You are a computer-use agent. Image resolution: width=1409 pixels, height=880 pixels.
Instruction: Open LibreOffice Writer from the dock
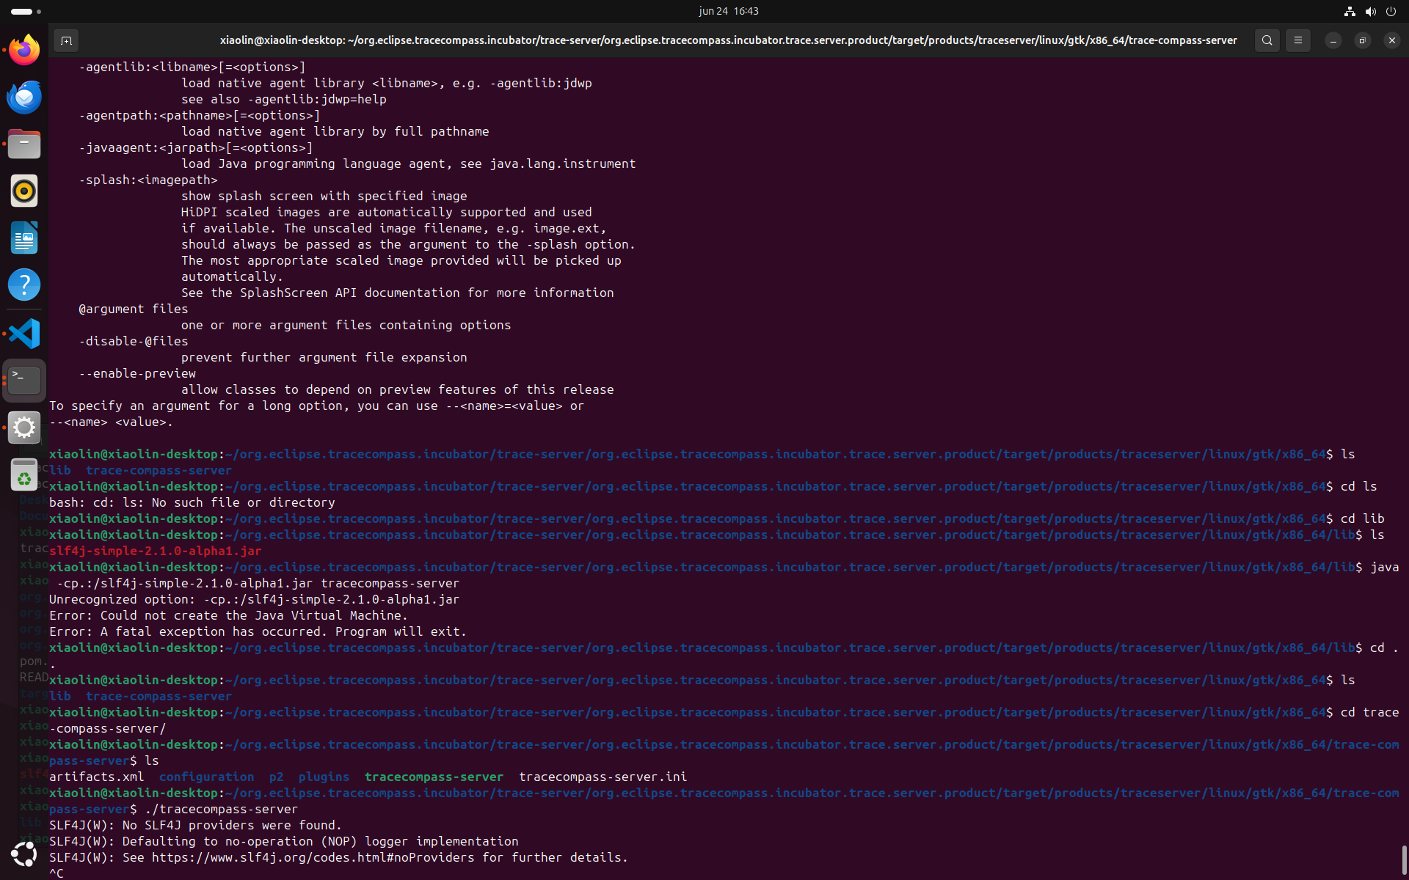coord(24,238)
